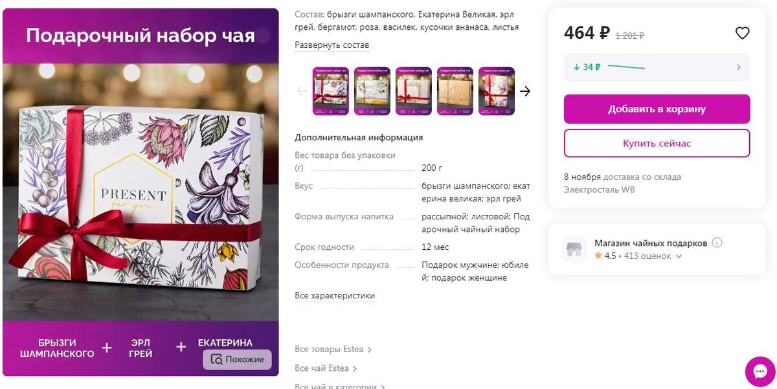Expand composition via Развернуть состав
This screenshot has width=777, height=389.
(x=332, y=45)
